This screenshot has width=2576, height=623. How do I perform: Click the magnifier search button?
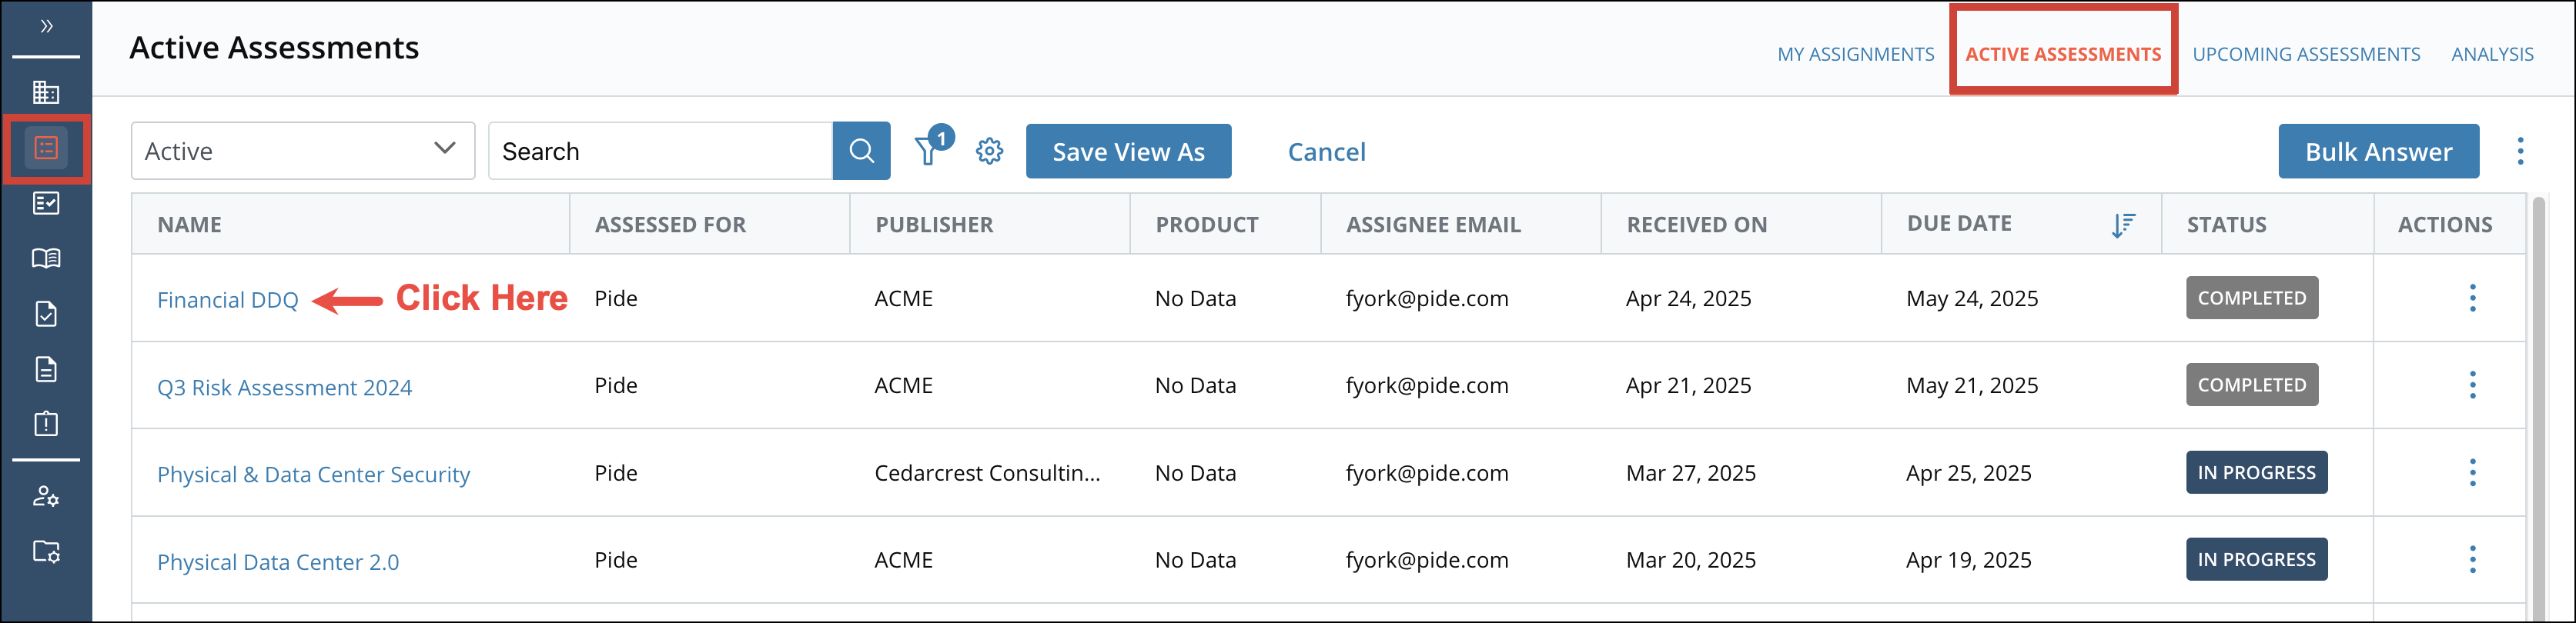861,151
